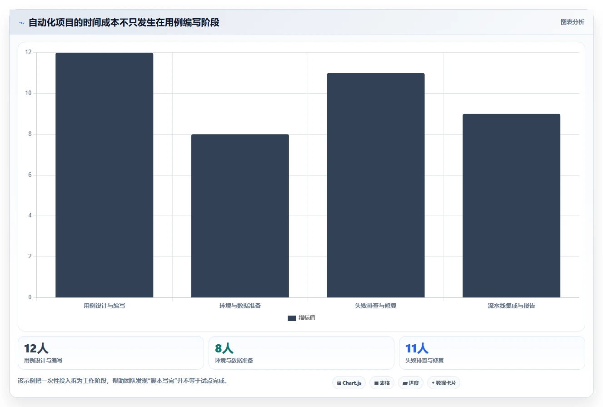
Task: Select the 表格 tag pill
Action: [x=382, y=383]
